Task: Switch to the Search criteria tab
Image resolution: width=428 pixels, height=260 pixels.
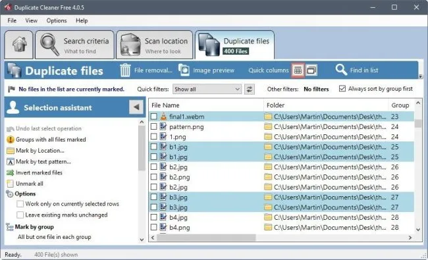Action: [74, 45]
